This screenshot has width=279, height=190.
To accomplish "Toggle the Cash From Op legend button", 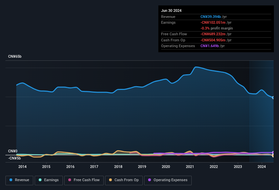I will 124,180.
